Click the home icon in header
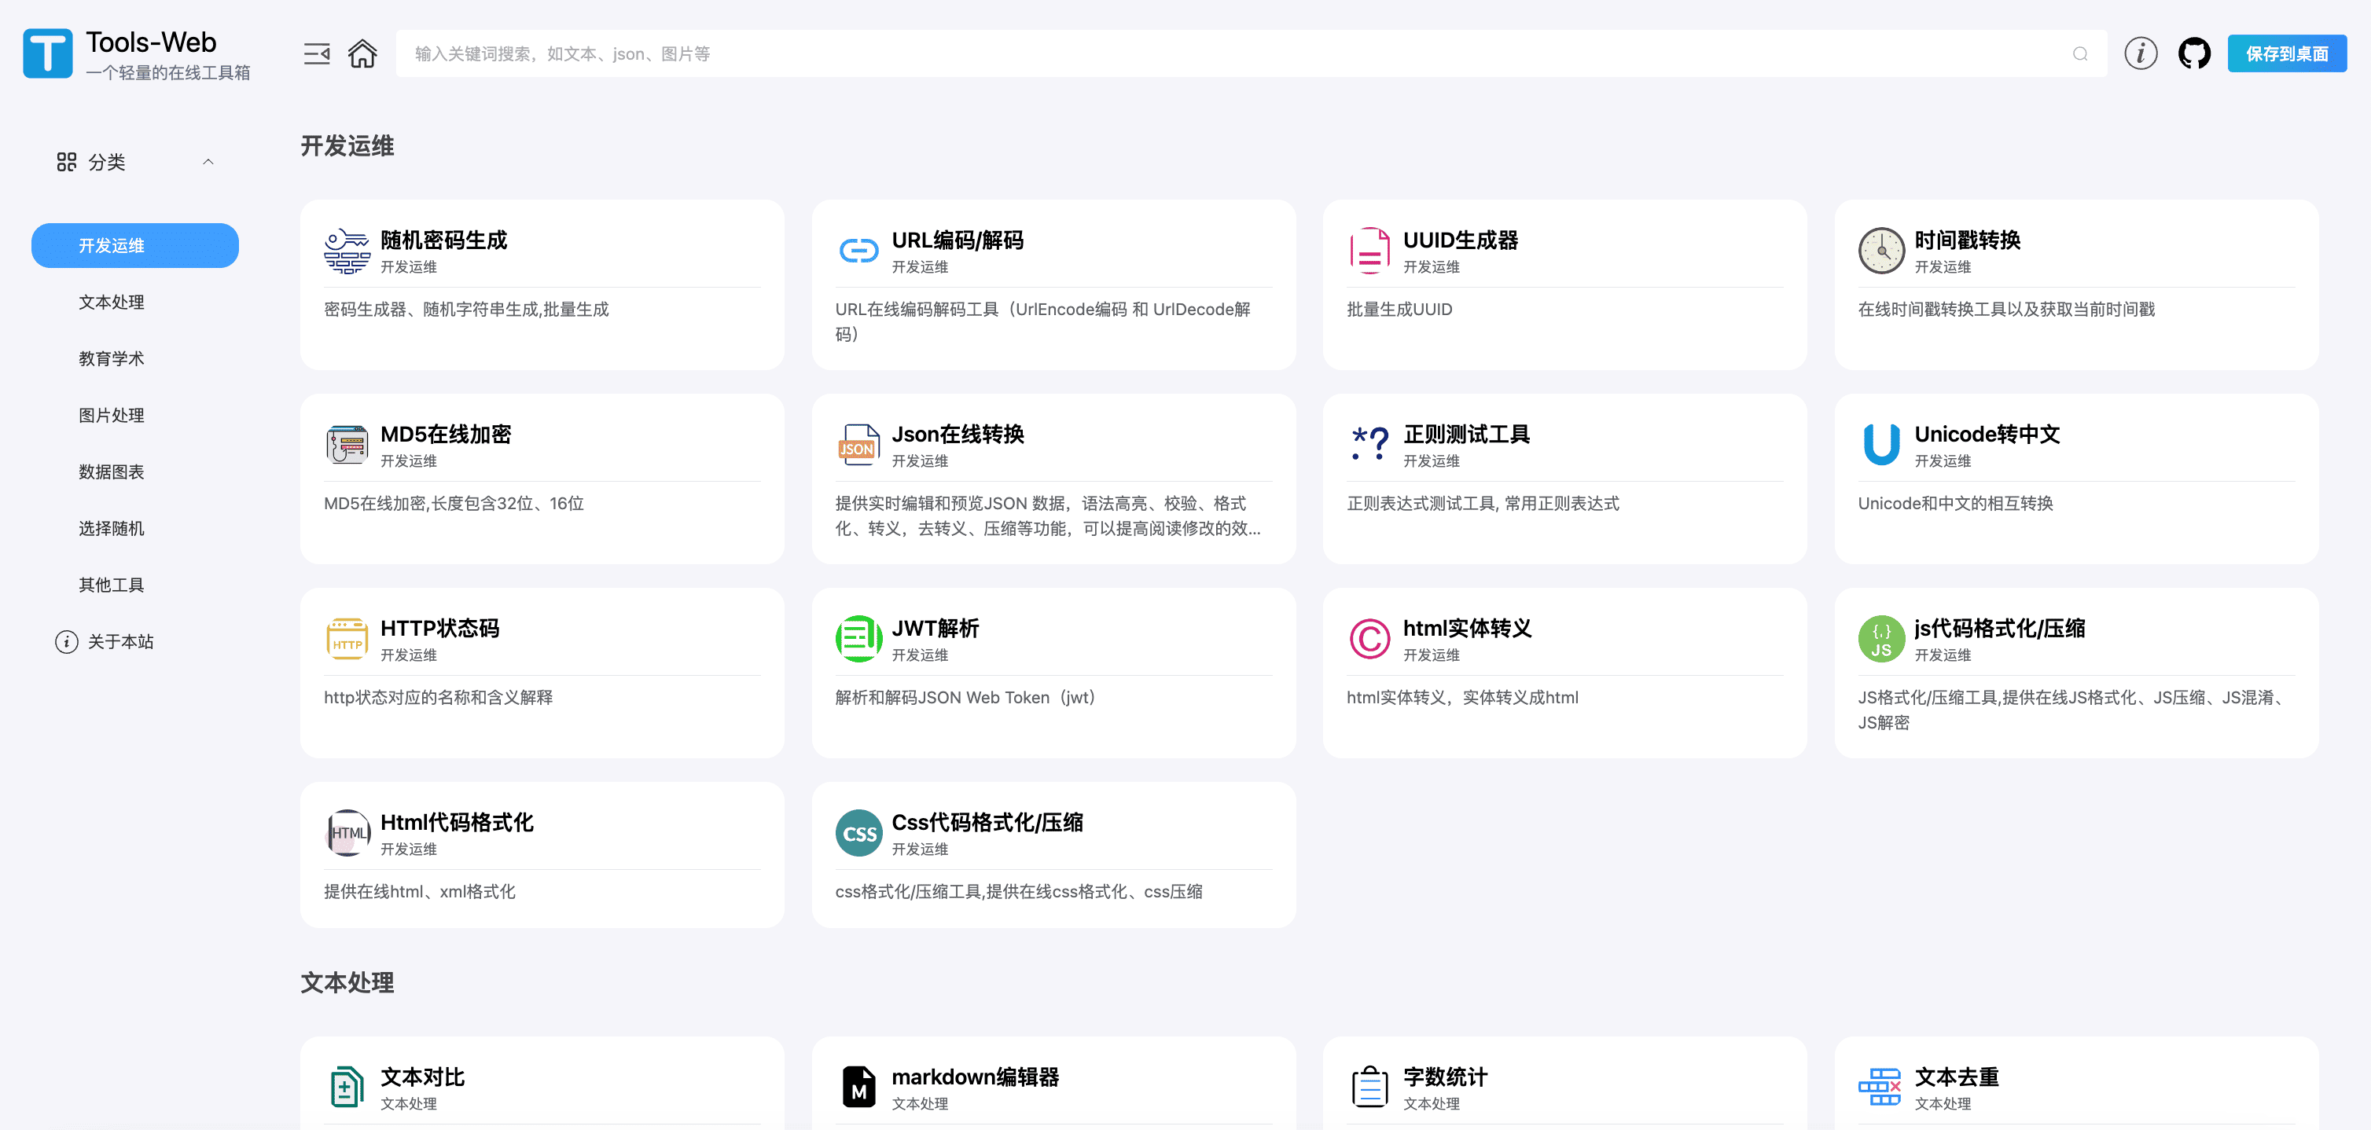Image resolution: width=2371 pixels, height=1130 pixels. 362,53
